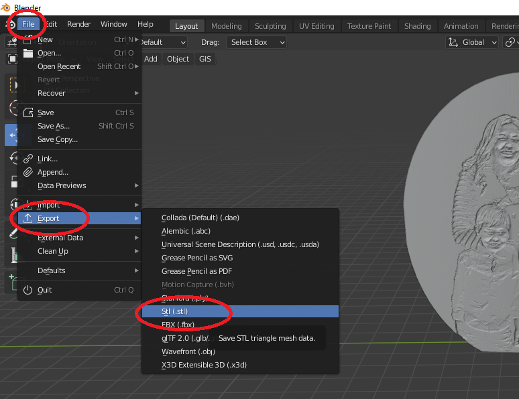Expand the Data Previews submenu
Viewport: 519px width, 399px height.
point(79,186)
